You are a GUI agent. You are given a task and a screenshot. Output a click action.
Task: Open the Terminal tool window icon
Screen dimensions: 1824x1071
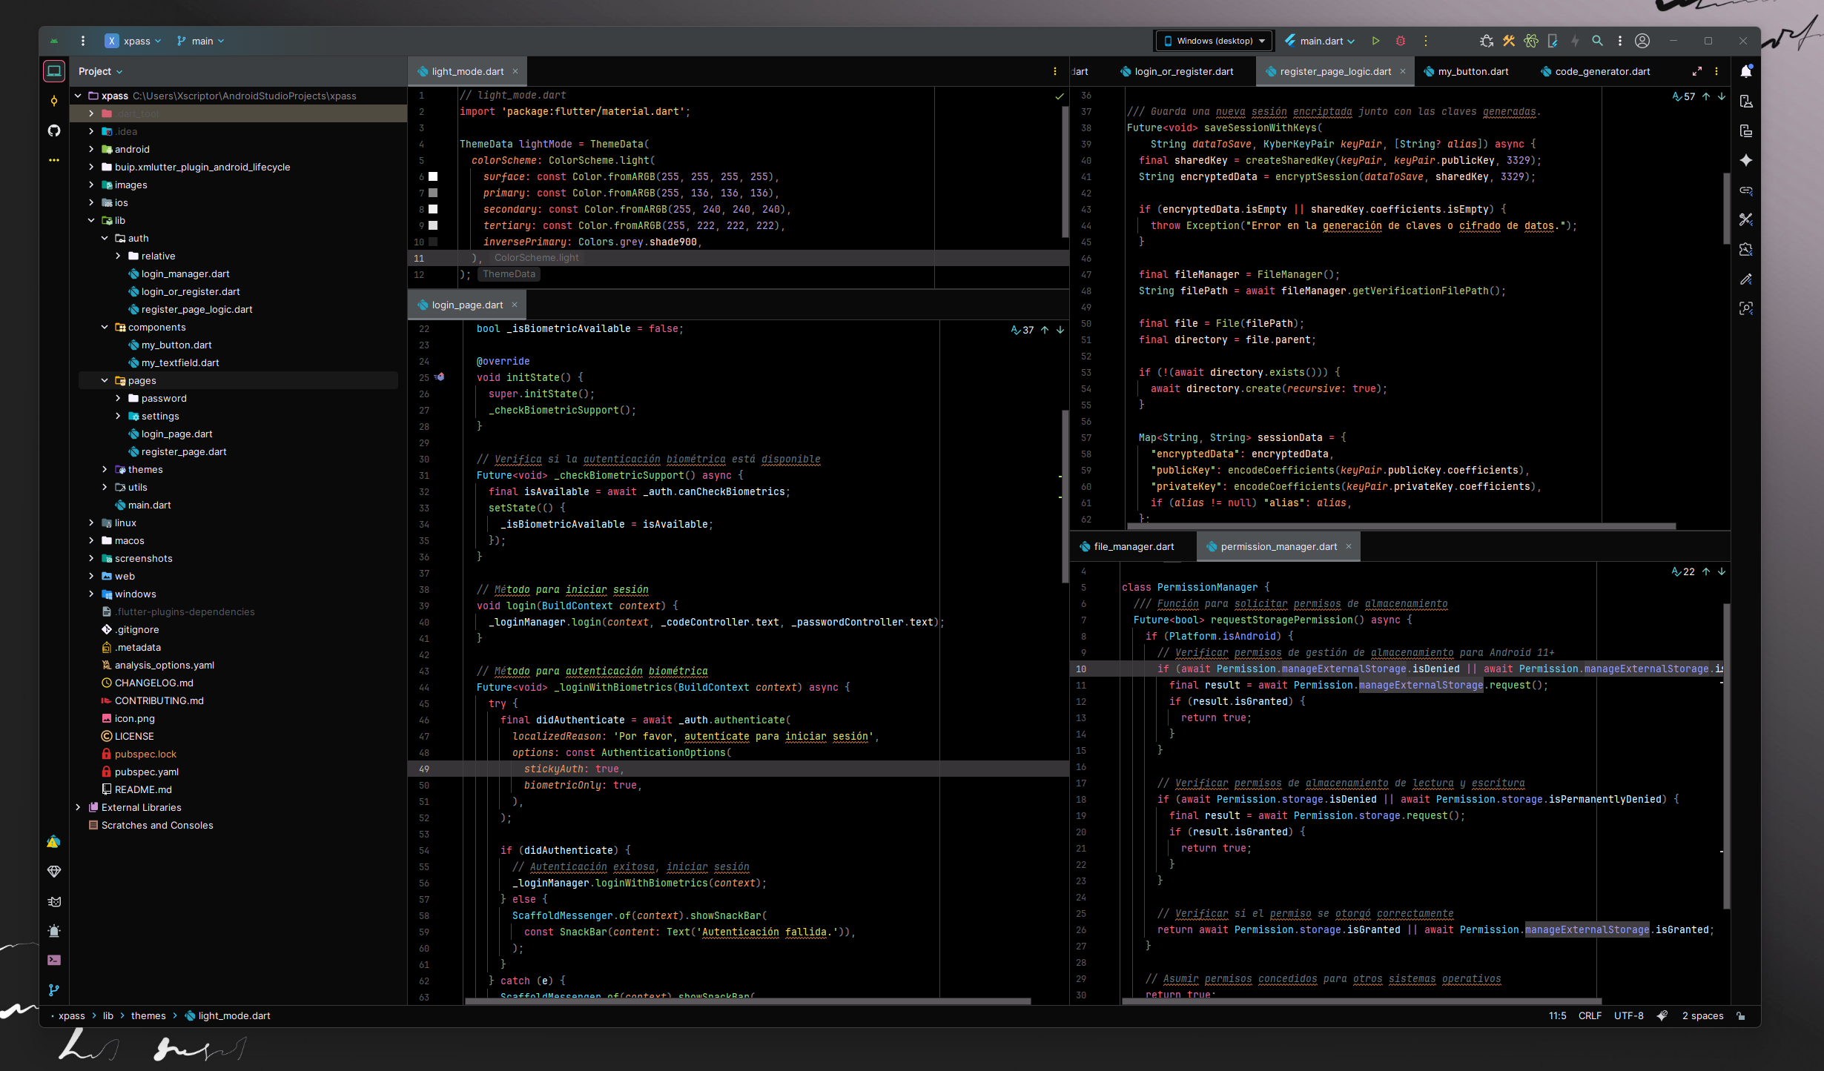point(53,961)
